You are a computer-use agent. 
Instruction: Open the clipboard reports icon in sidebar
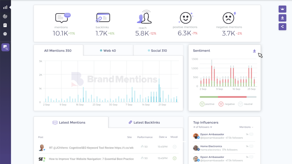[x=5, y=25]
